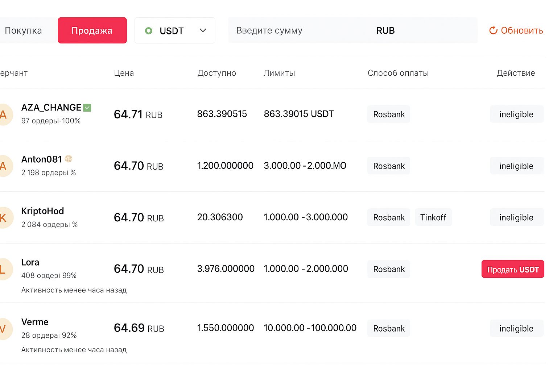557x371 pixels.
Task: Select the Tinkoff payment tag for KriptoHod
Action: tap(433, 217)
